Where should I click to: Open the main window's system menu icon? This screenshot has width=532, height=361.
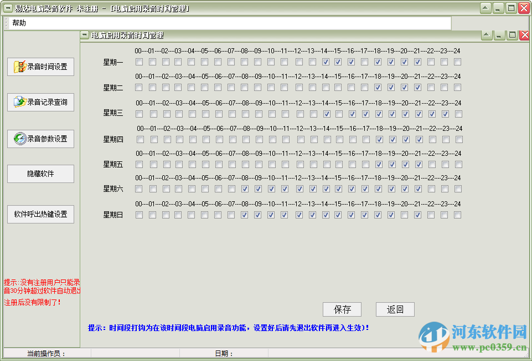[x=8, y=8]
